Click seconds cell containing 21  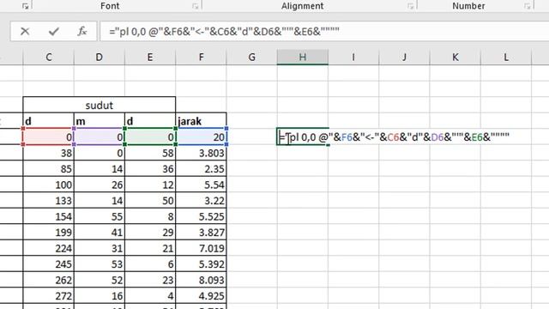click(150, 248)
